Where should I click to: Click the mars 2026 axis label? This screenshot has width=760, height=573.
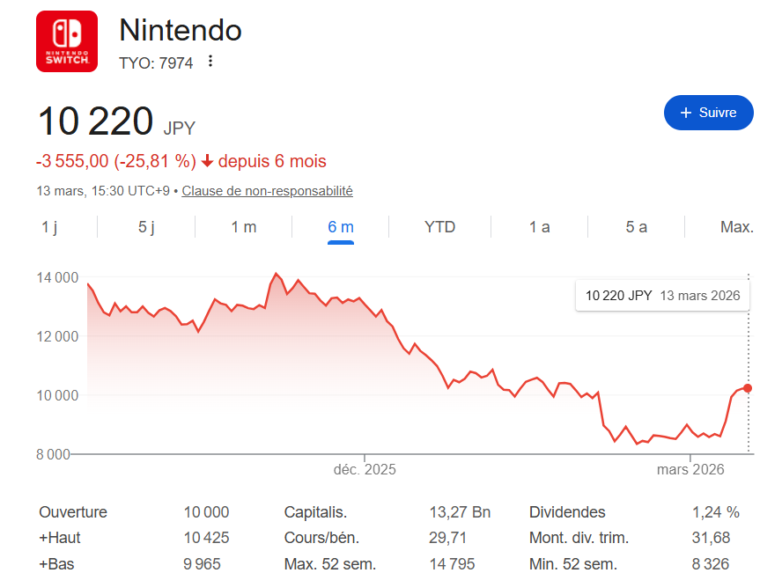[x=690, y=469]
